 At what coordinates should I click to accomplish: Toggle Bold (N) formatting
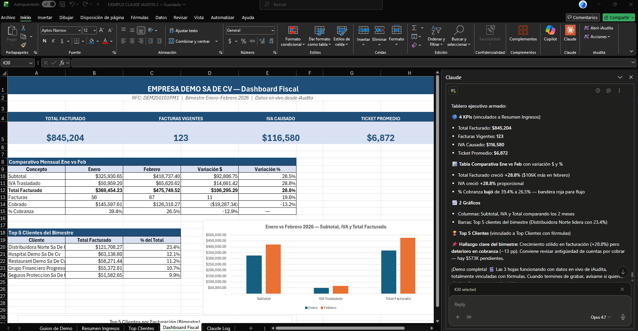[x=45, y=41]
